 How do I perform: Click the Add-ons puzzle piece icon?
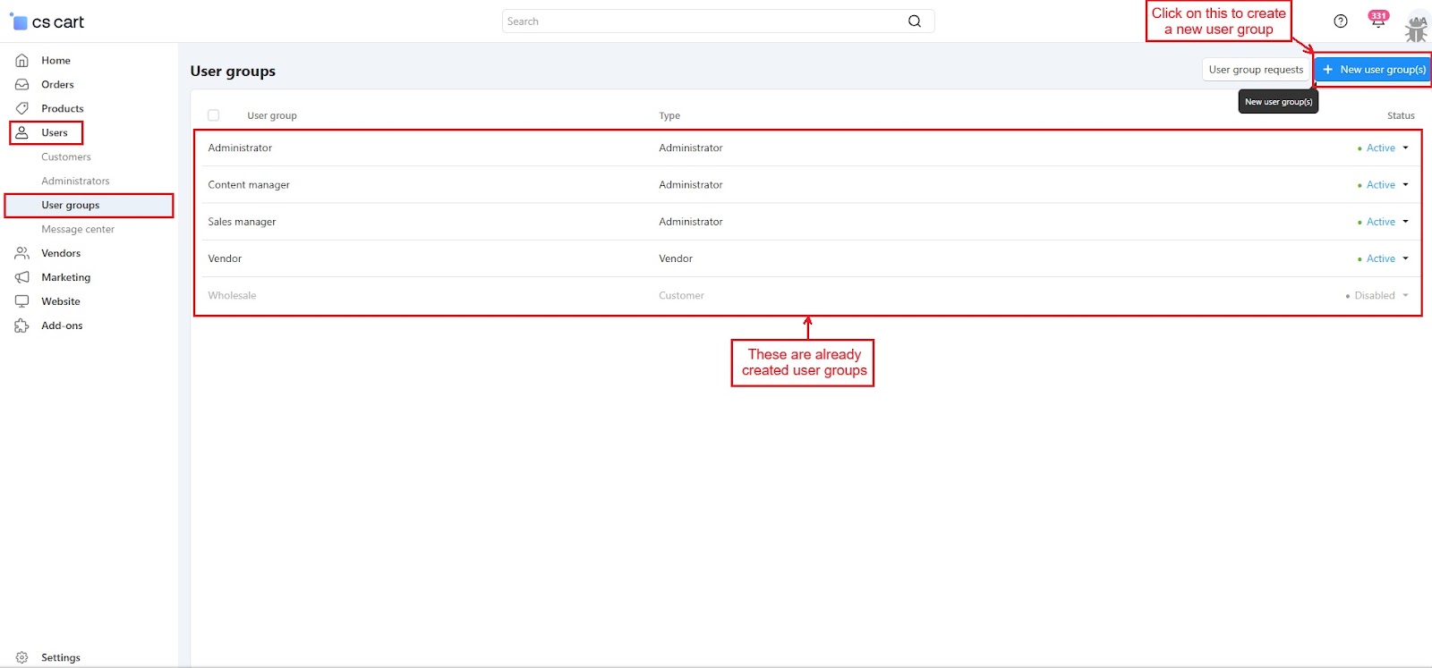[22, 326]
